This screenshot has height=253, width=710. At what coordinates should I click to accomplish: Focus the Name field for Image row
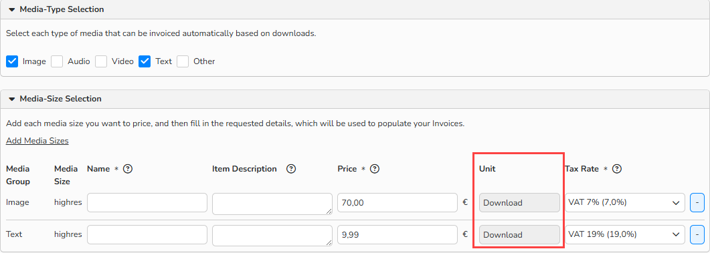147,203
